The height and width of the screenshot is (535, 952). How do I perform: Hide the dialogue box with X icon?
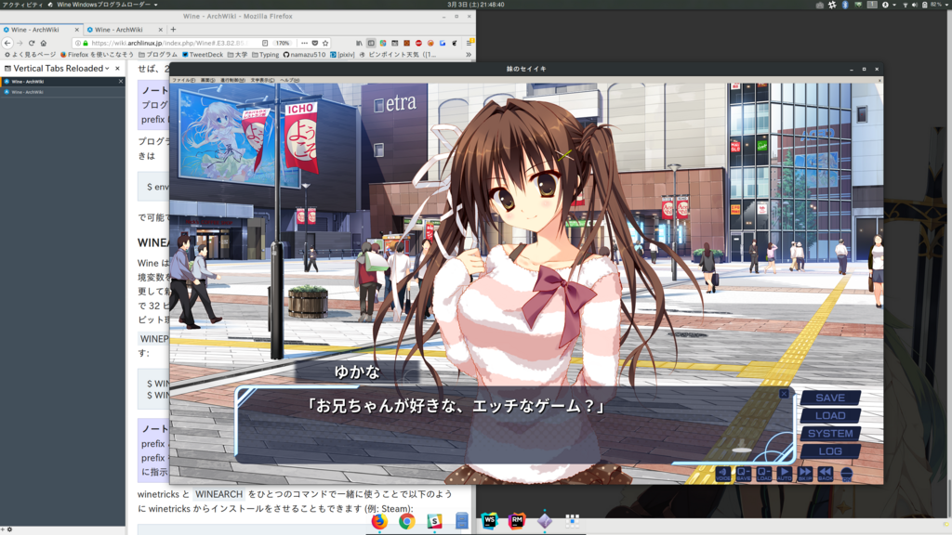(x=784, y=394)
